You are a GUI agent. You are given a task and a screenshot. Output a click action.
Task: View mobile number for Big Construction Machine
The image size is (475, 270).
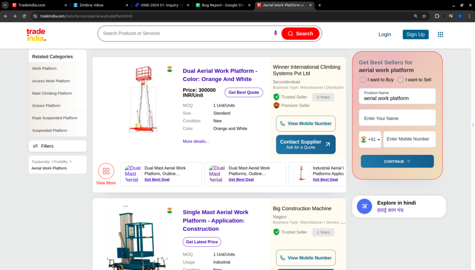click(x=305, y=258)
